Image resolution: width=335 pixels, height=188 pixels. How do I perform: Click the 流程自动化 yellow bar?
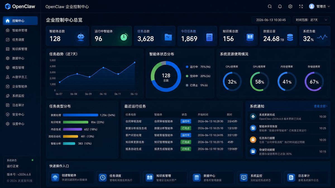[71, 136]
